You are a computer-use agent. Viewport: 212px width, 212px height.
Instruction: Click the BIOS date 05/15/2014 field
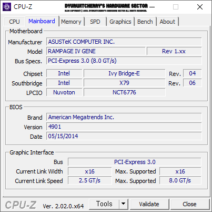coord(124,136)
